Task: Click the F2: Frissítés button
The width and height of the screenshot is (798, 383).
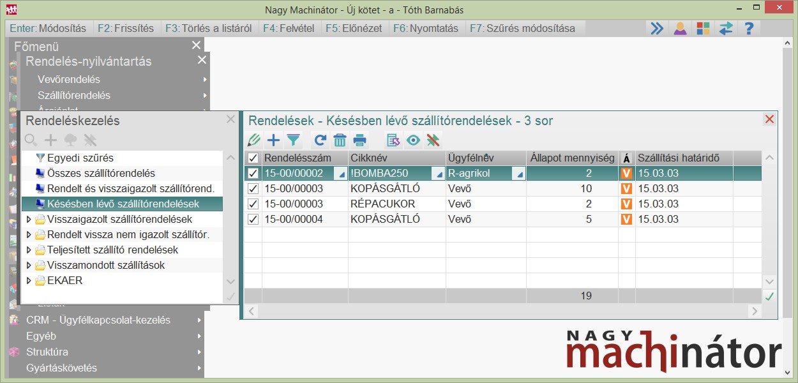Action: point(126,28)
